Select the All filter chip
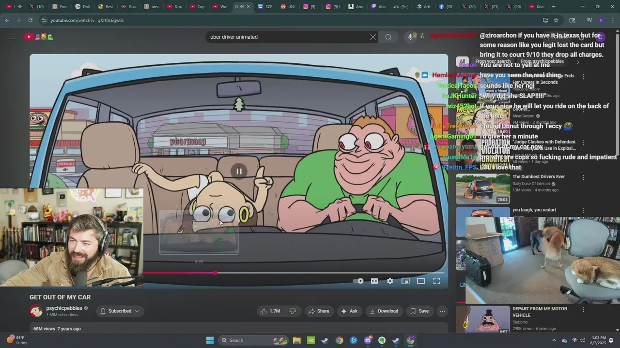Screen dimensions: 620x348 [x=463, y=62]
